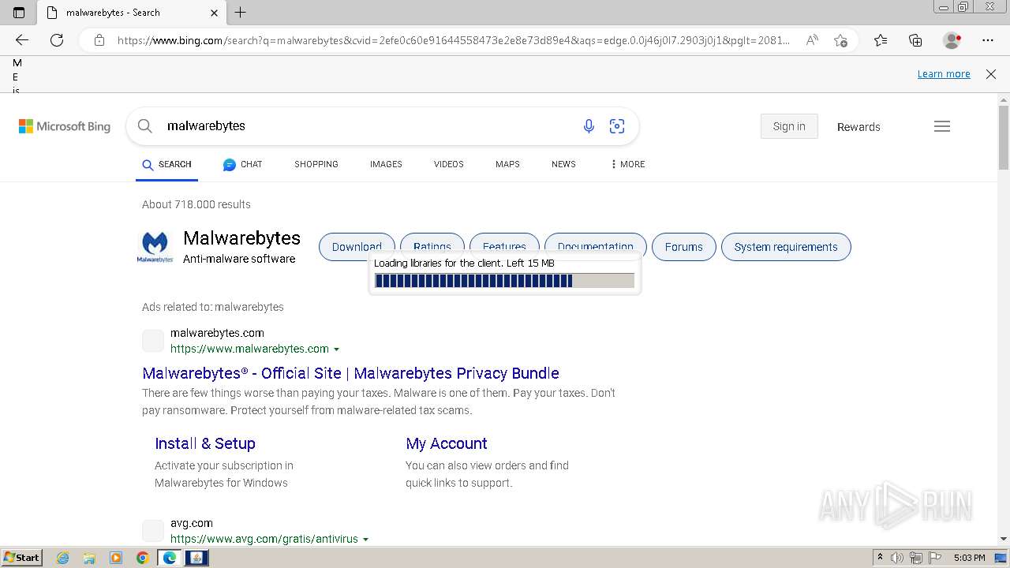Open the My Account link
This screenshot has height=568, width=1010.
coord(447,443)
